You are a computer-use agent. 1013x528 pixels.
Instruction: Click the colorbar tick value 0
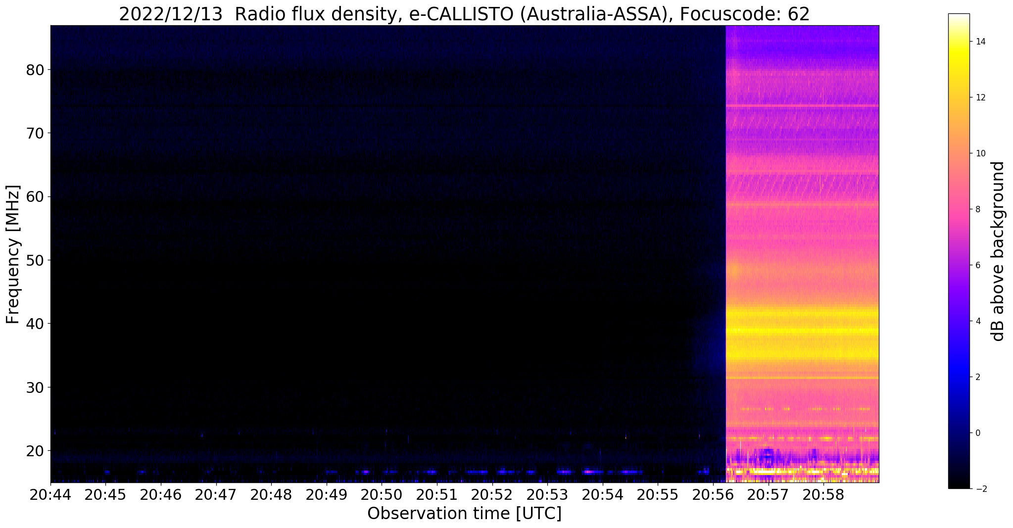[977, 433]
